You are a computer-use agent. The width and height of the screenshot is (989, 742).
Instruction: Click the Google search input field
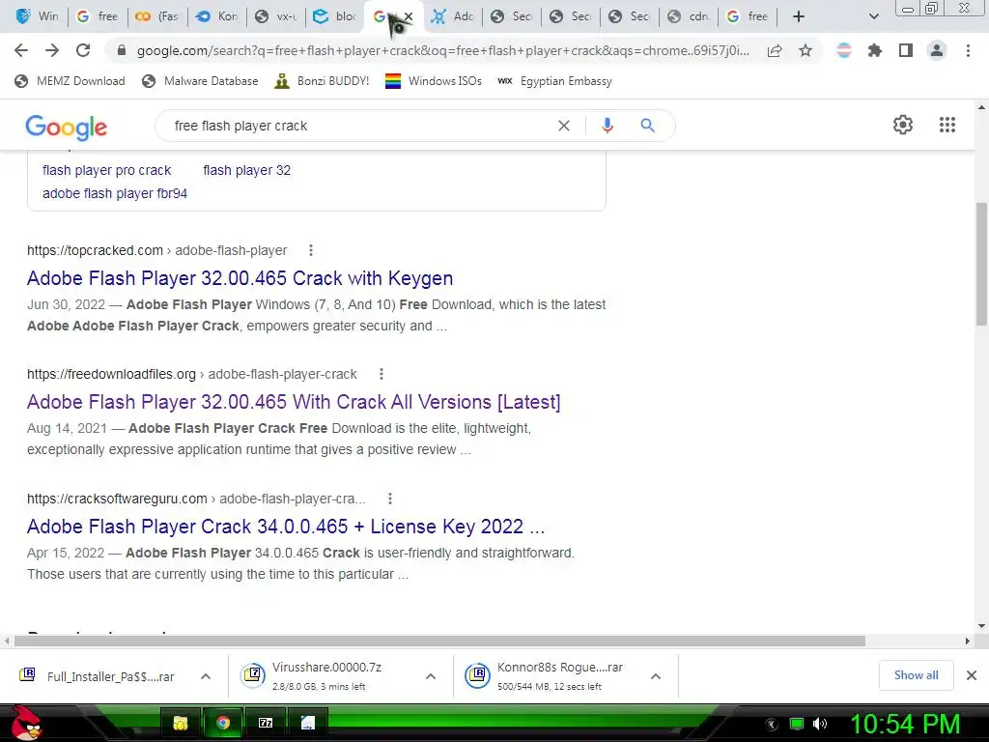click(359, 126)
